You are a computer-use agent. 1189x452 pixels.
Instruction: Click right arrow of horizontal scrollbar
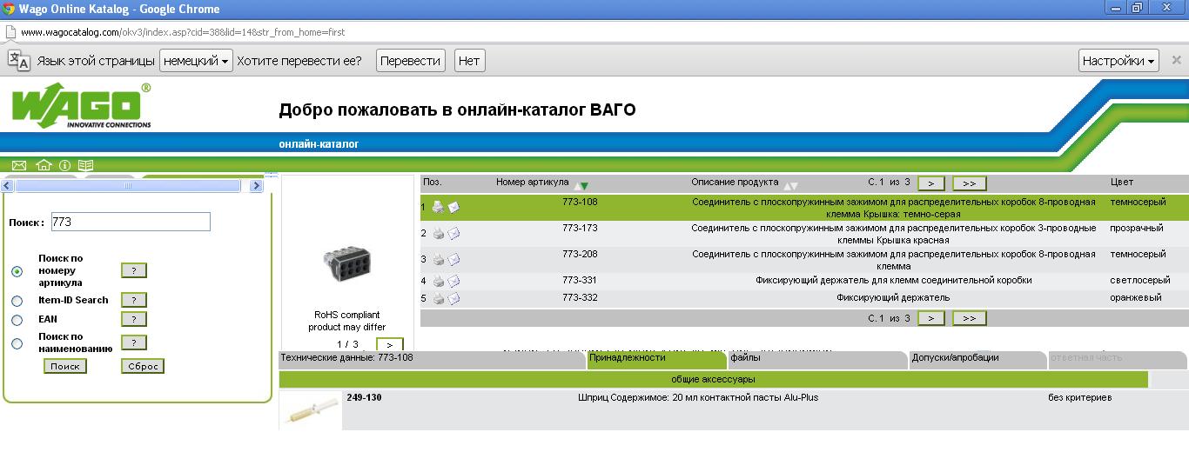coord(256,186)
